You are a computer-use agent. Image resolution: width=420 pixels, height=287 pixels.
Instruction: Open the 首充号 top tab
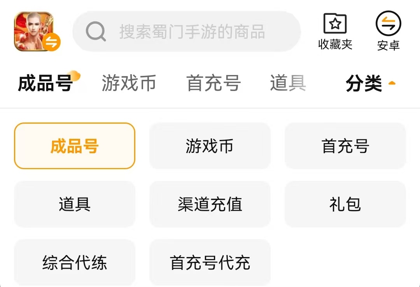click(x=213, y=83)
